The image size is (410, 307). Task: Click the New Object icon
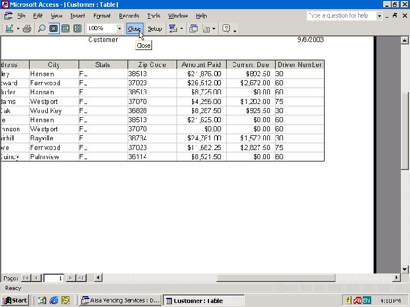click(x=206, y=28)
